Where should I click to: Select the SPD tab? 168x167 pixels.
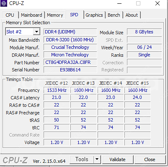[74, 15]
